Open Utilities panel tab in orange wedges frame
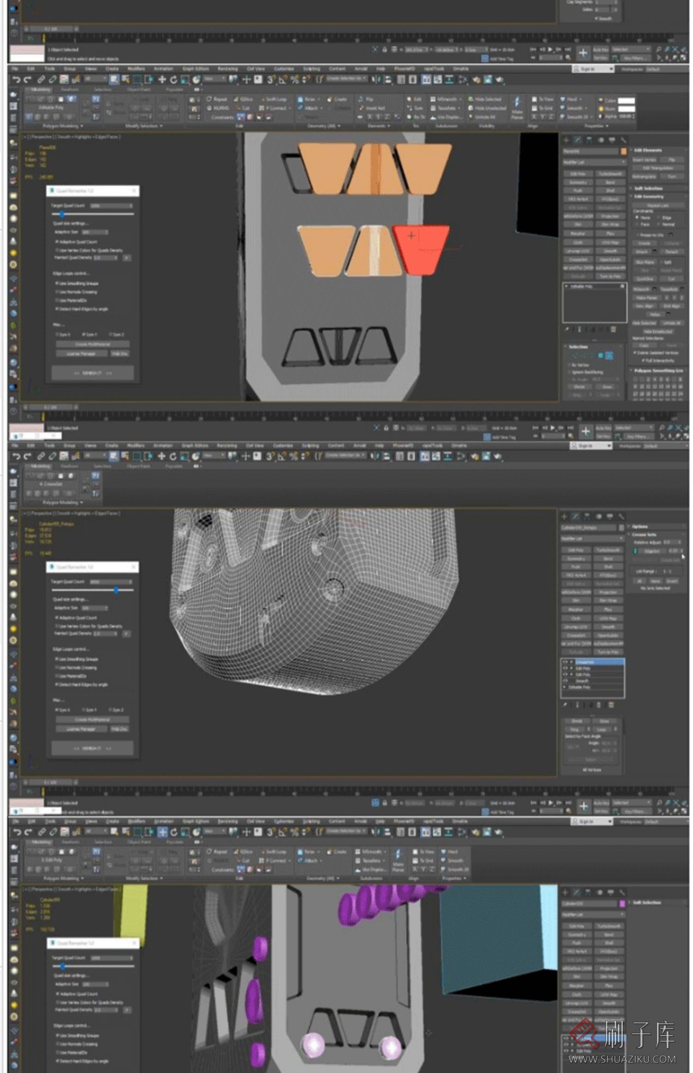Screen dimensions: 693x1073 point(623,140)
